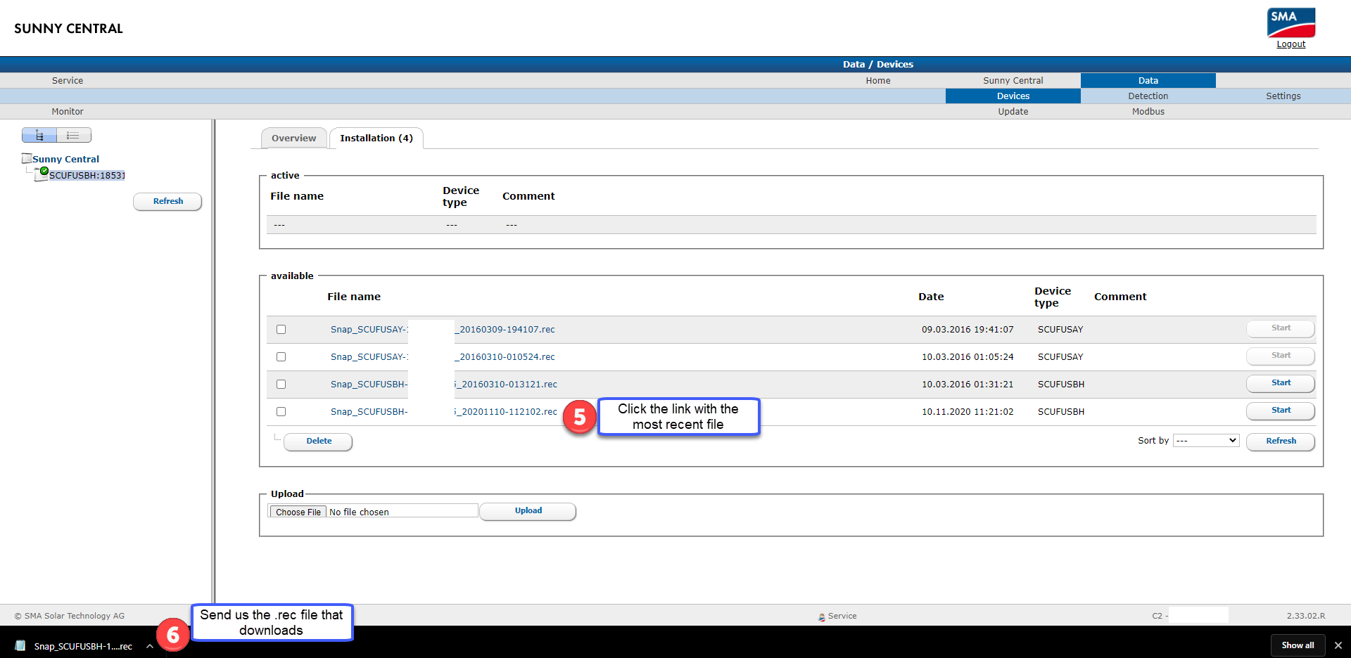Download Snap_SCUFUSBH 20201110-112102.rec file
Image resolution: width=1351 pixels, height=658 pixels.
[444, 411]
